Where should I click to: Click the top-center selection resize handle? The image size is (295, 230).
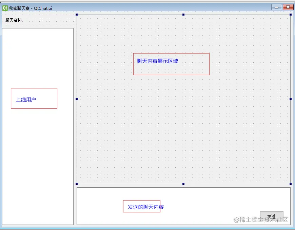(183, 15)
